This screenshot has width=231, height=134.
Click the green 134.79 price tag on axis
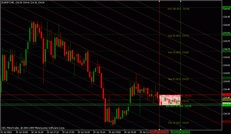click(227, 34)
